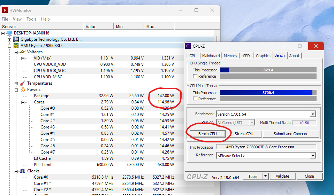The height and width of the screenshot is (195, 334).
Task: Click the Multi Thread Ratio value field
Action: pyautogui.click(x=304, y=123)
